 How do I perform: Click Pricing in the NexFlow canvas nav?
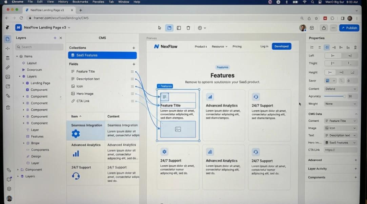[237, 46]
